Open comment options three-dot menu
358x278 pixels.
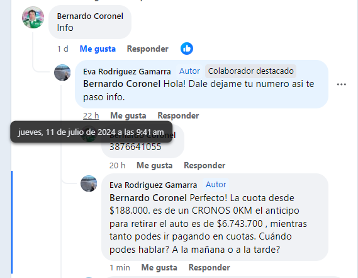[x=342, y=84]
